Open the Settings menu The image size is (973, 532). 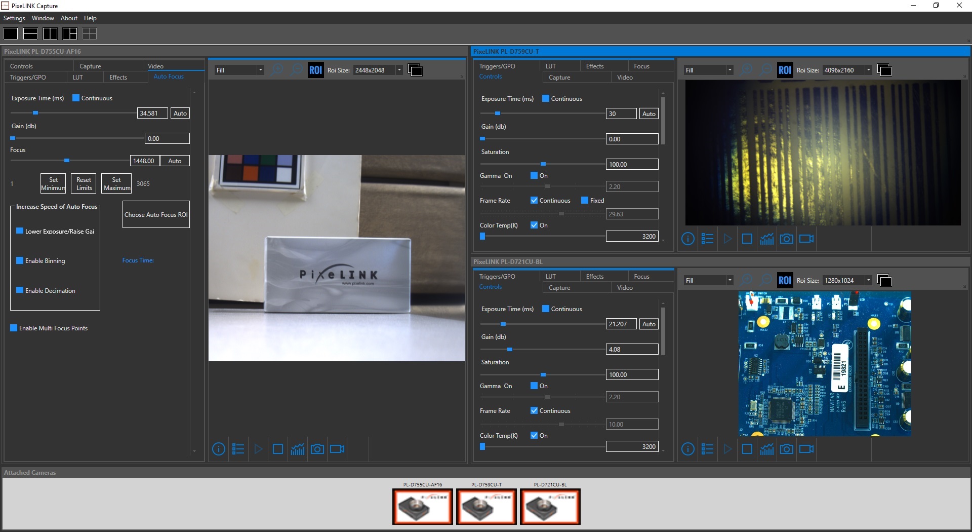[x=14, y=18]
